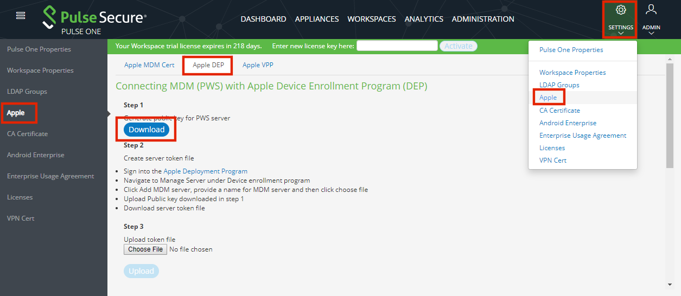Viewport: 681px width, 296px height.
Task: Click the Download public key button
Action: point(147,130)
